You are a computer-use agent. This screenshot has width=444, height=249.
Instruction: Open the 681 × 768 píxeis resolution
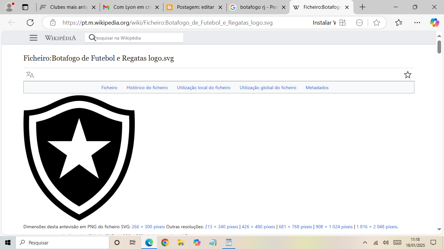295,227
